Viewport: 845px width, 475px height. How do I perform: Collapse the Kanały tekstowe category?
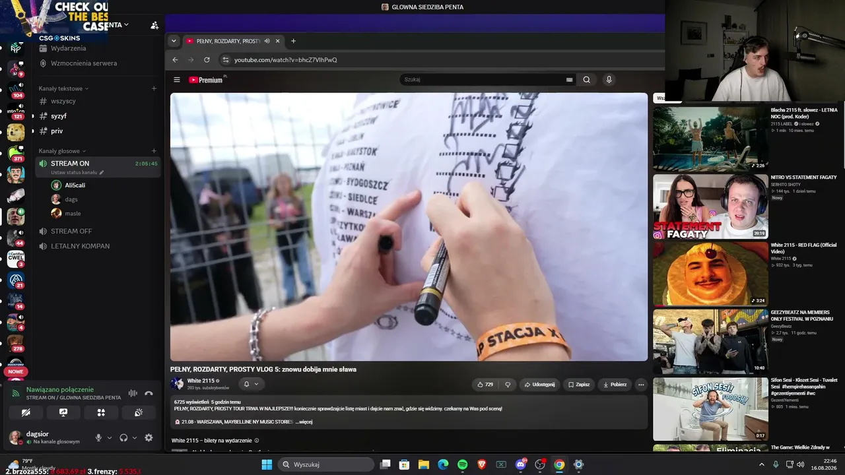tap(63, 88)
